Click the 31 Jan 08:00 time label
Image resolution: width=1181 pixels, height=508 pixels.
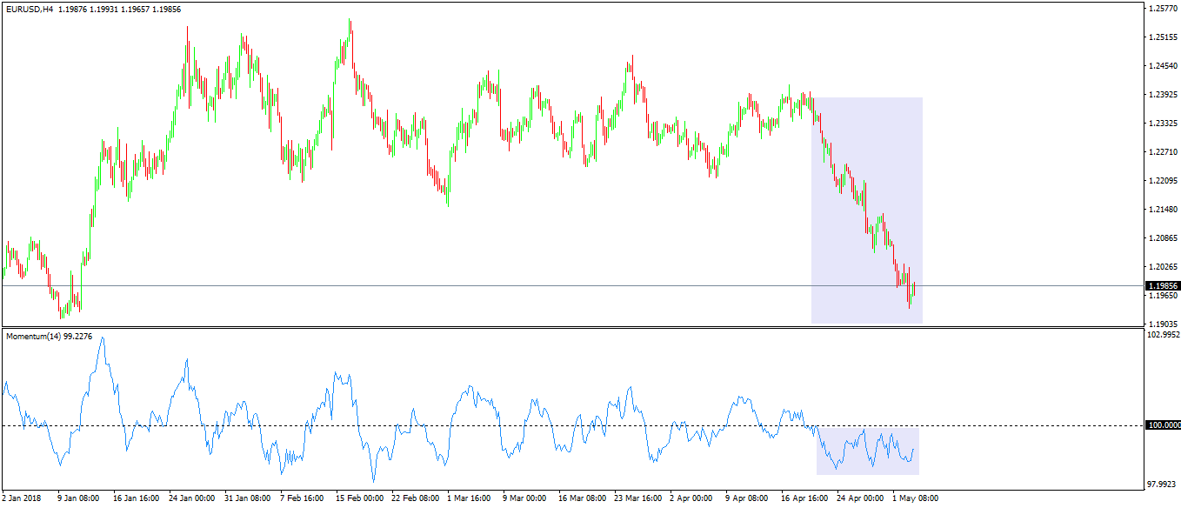pyautogui.click(x=249, y=499)
